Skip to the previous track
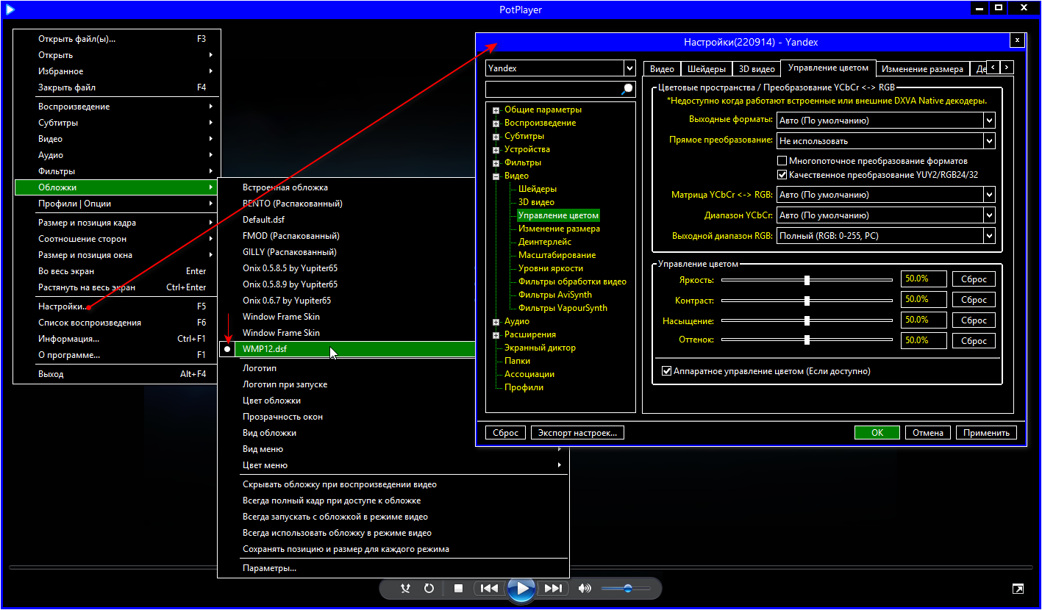 489,588
